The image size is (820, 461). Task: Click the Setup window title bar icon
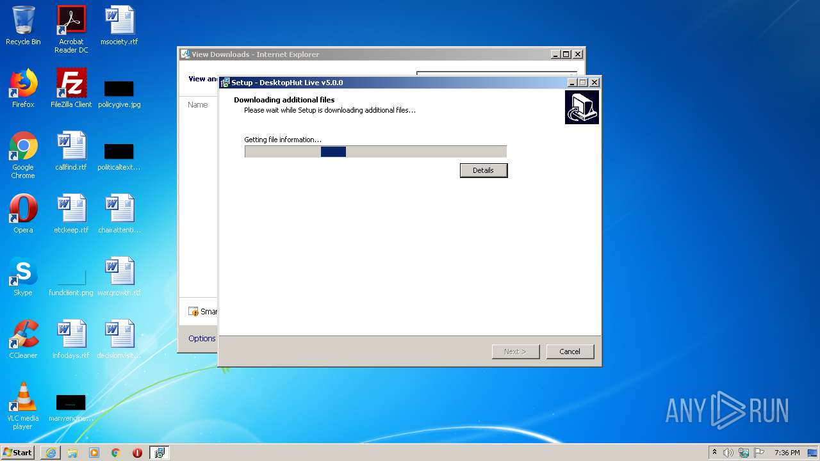[x=225, y=83]
